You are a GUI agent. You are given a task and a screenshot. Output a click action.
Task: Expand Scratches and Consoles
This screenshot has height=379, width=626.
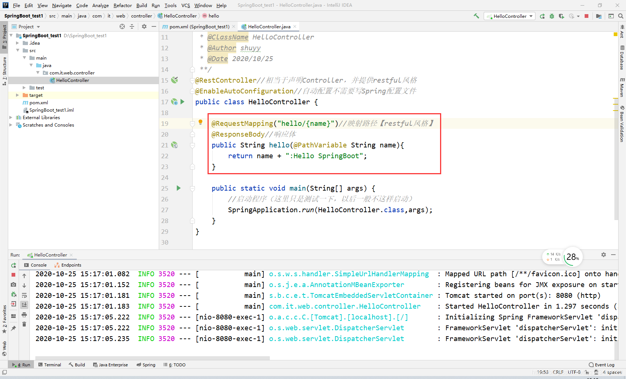tap(11, 125)
